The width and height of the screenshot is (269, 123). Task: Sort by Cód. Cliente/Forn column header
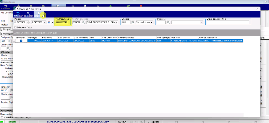[x=109, y=37]
